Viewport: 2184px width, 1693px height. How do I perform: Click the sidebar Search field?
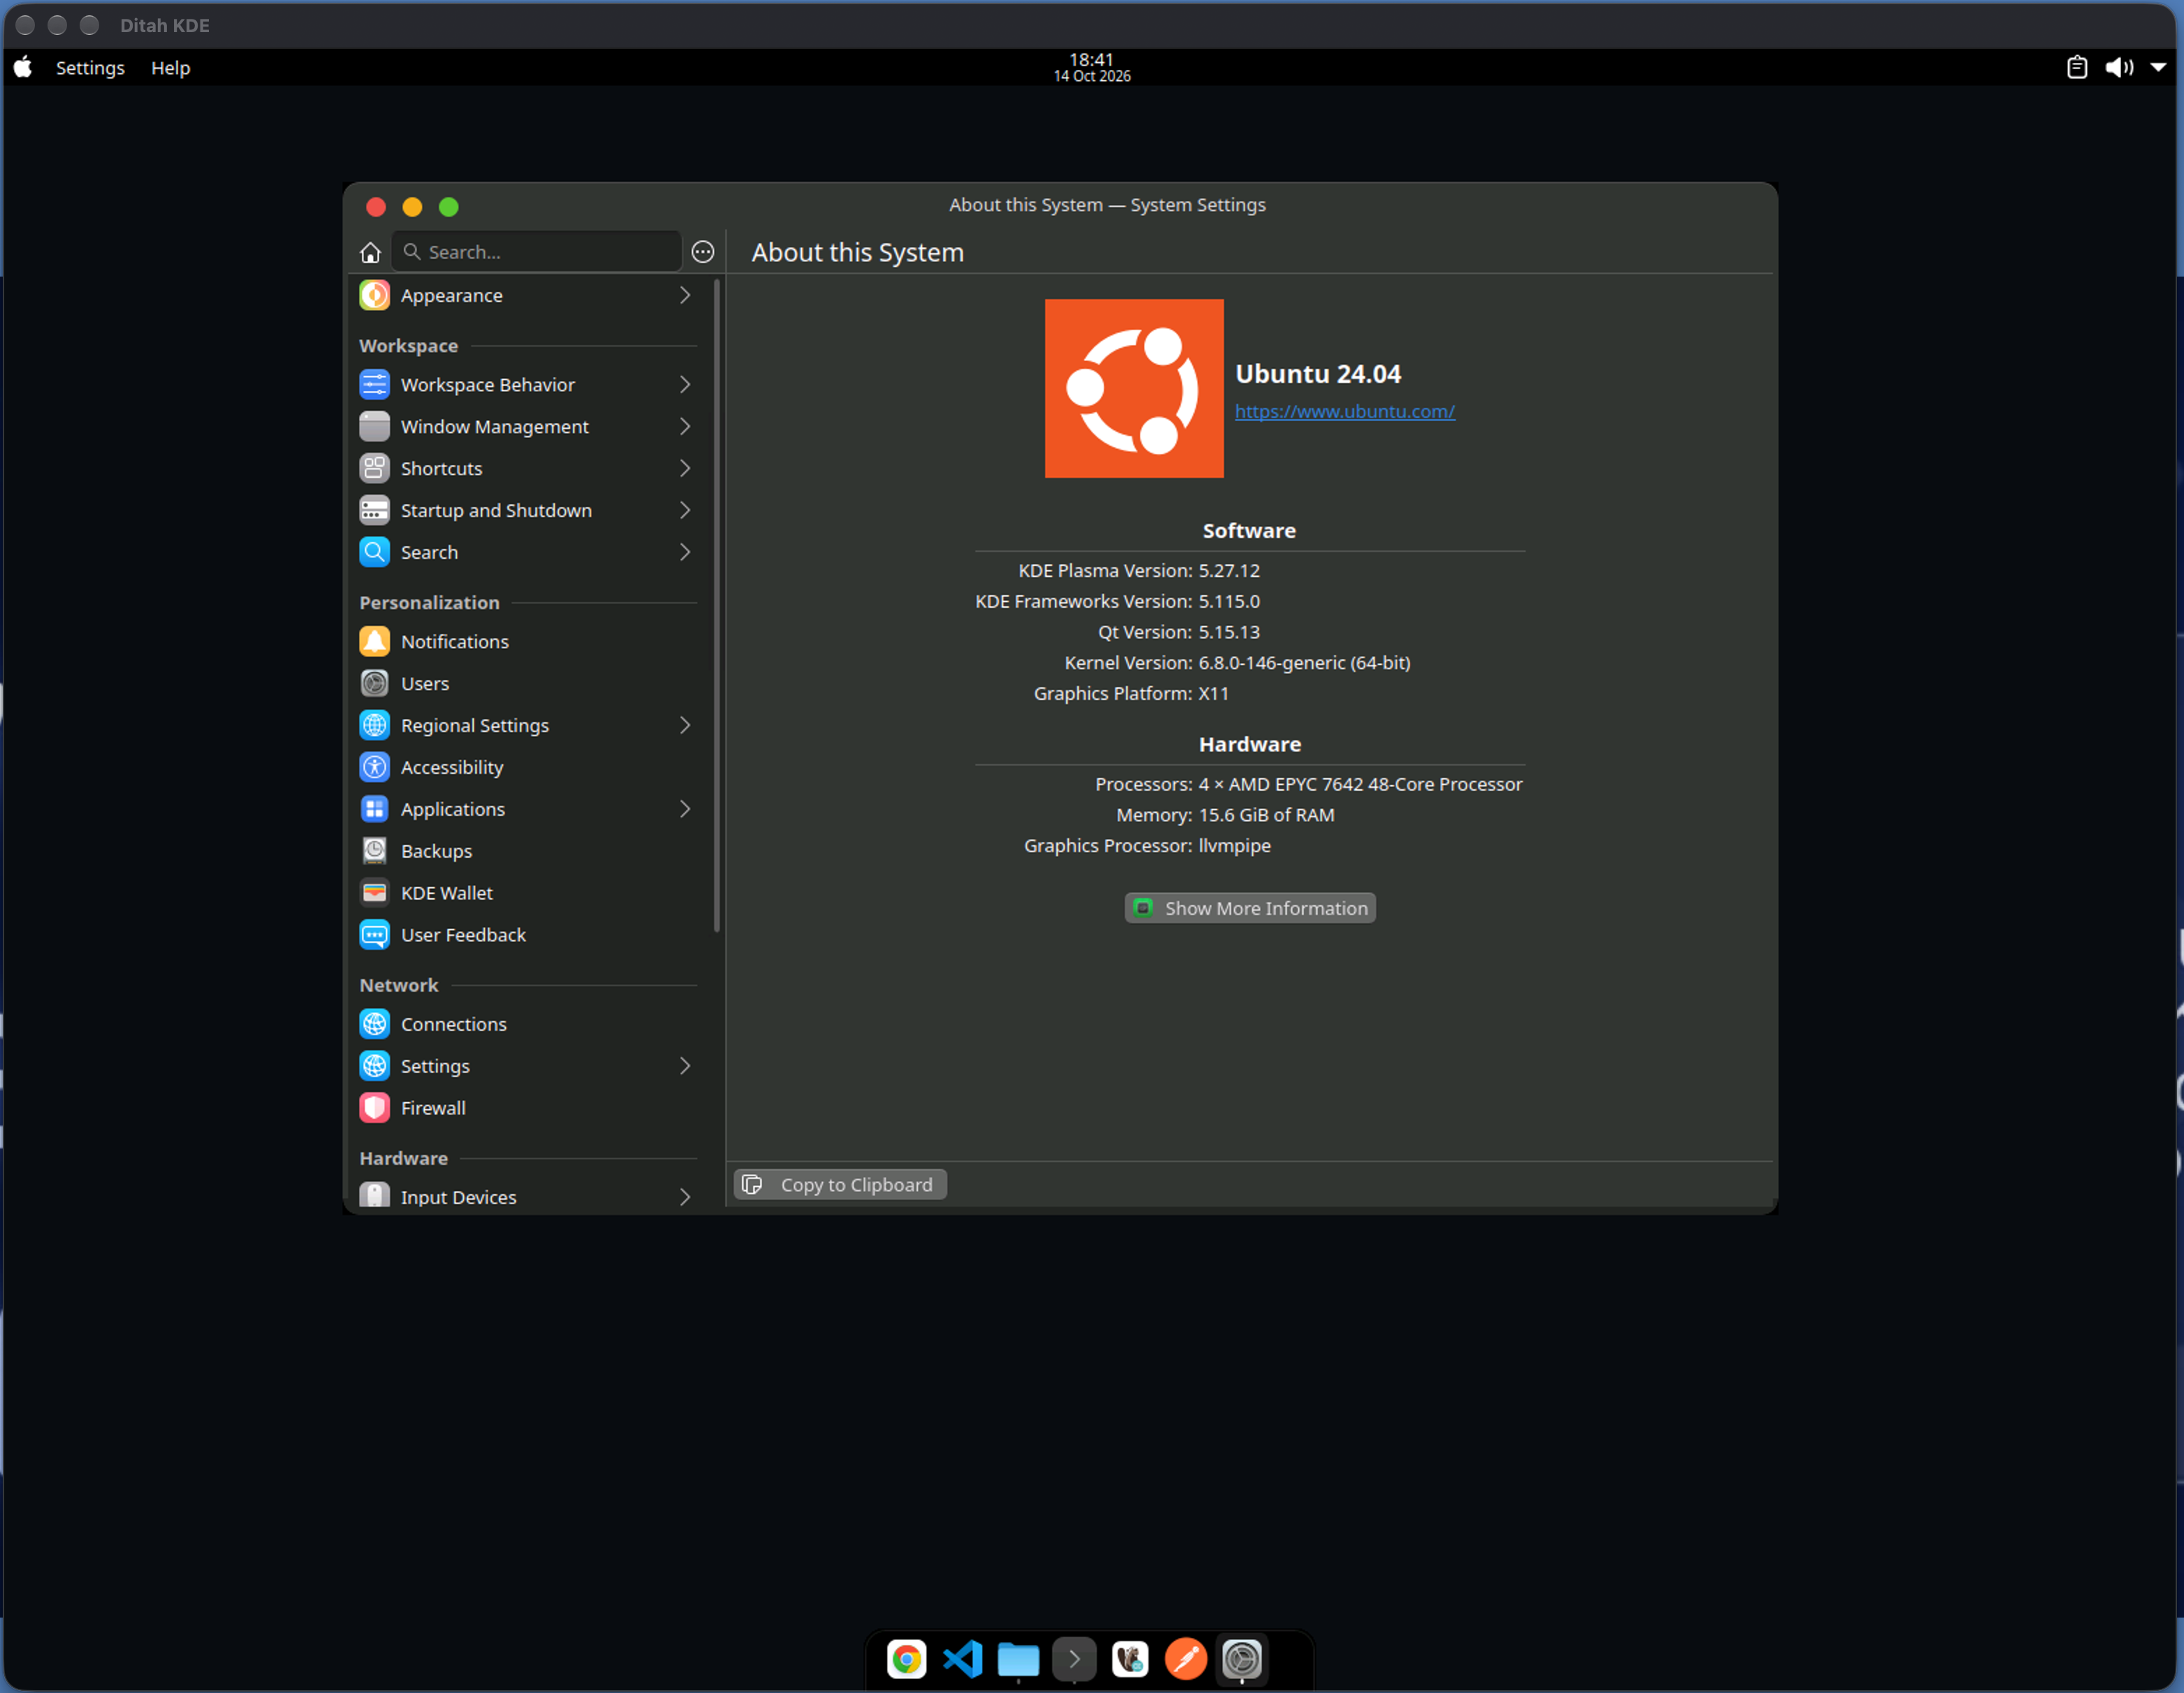tap(537, 252)
